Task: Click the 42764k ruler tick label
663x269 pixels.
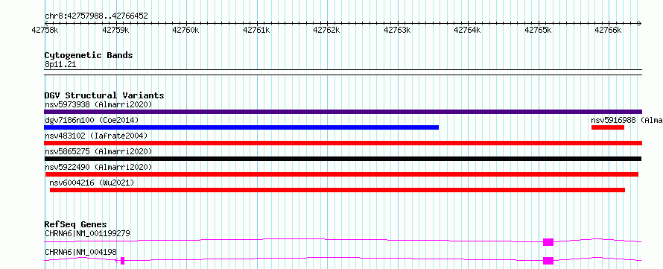Action: point(467,31)
